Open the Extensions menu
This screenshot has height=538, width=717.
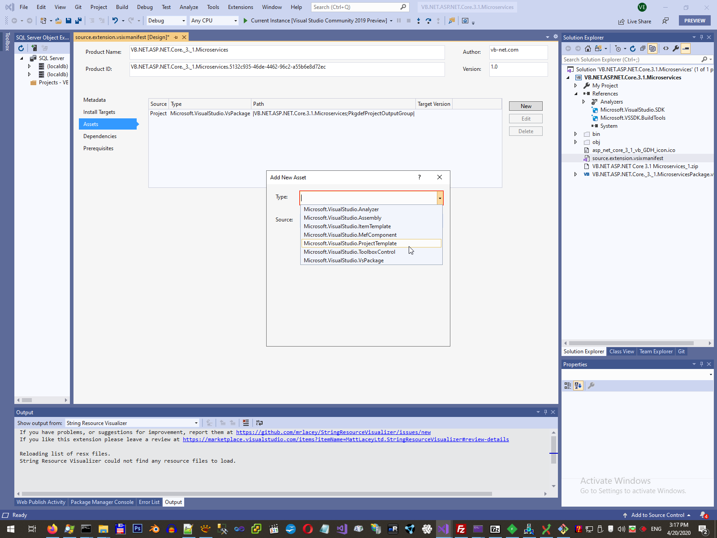click(240, 7)
